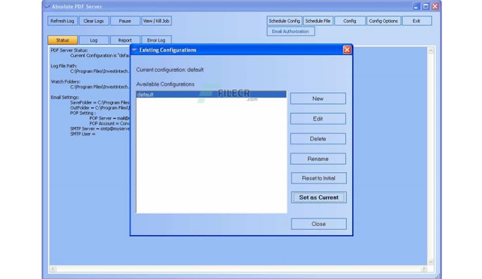The height and width of the screenshot is (279, 482).
Task: Select the default configuration in list
Action: tap(211, 95)
